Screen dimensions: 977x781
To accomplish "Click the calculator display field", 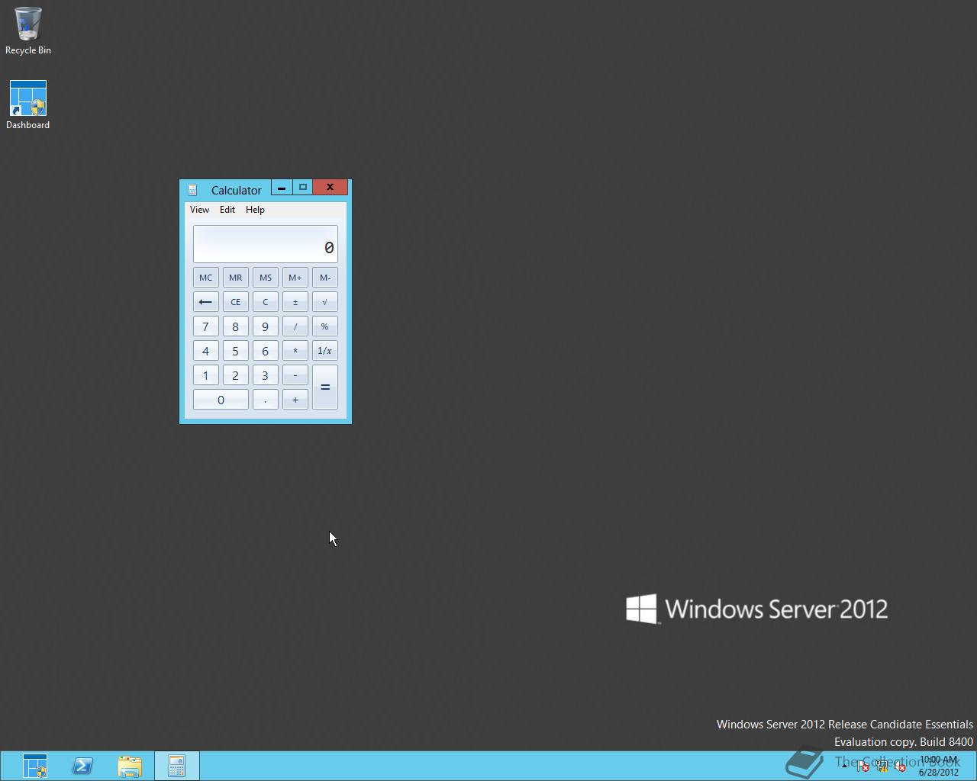I will coord(266,244).
